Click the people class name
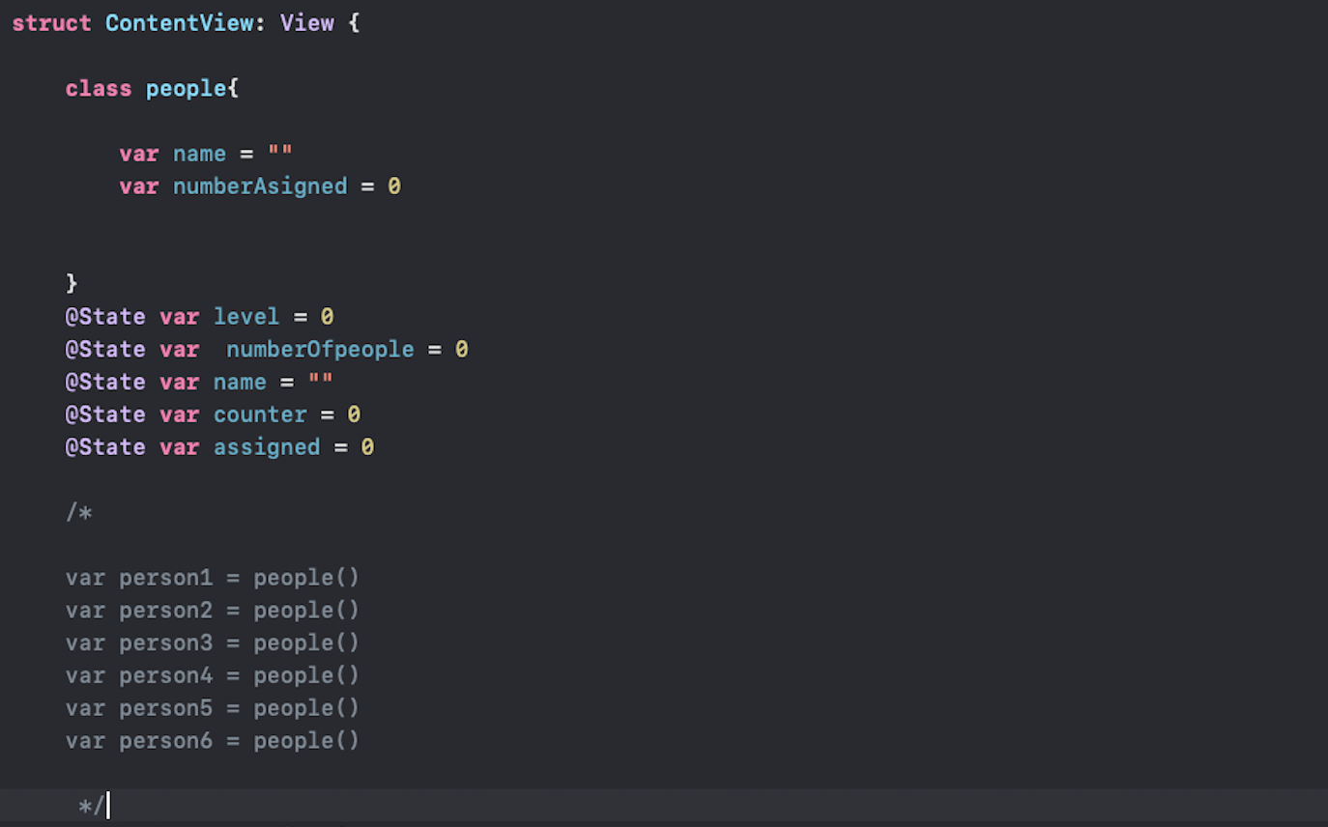This screenshot has height=827, width=1328. pos(187,88)
